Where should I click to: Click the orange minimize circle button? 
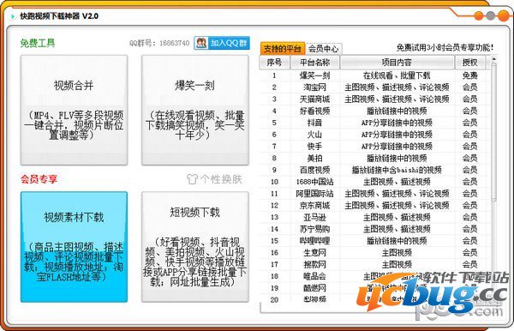[x=479, y=15]
